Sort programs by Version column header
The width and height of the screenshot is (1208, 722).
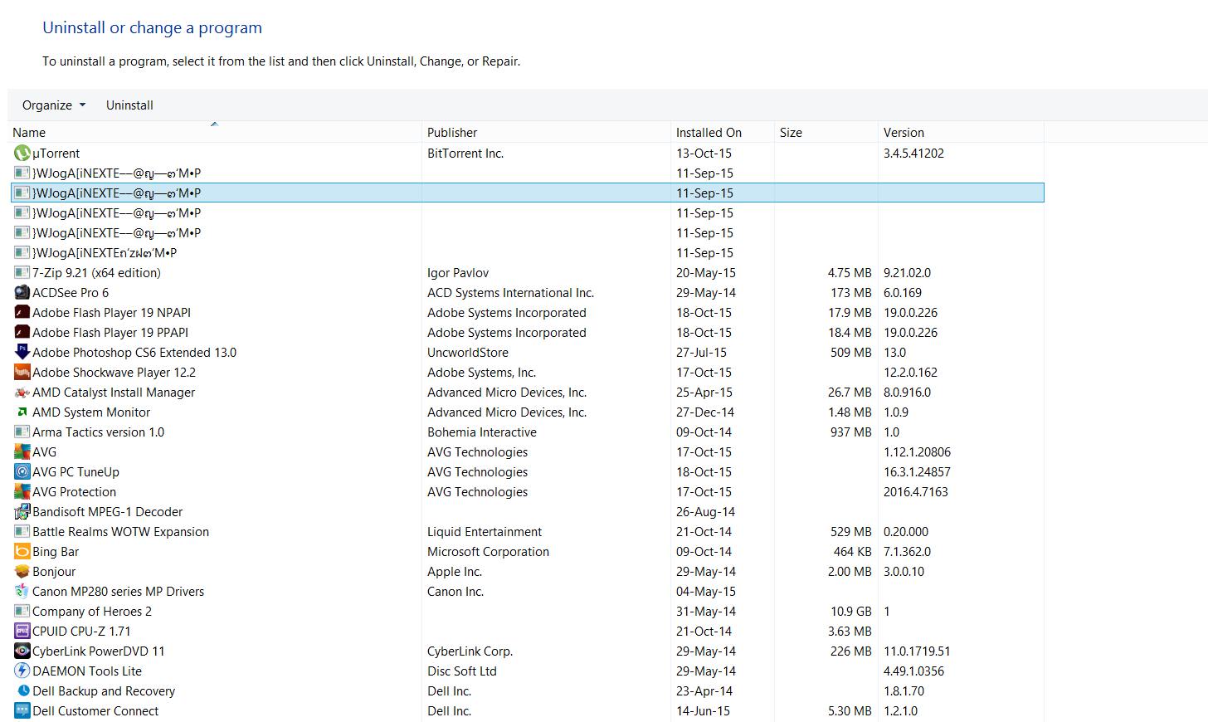(961, 133)
